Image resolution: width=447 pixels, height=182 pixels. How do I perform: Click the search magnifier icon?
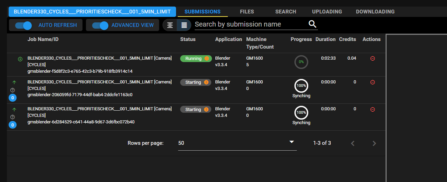312,24
